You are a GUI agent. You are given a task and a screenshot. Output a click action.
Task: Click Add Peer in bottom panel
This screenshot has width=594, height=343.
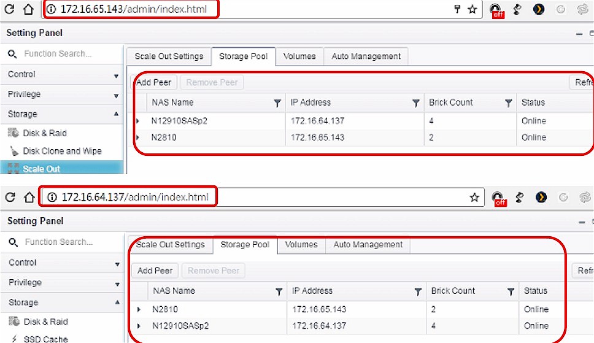coord(155,271)
